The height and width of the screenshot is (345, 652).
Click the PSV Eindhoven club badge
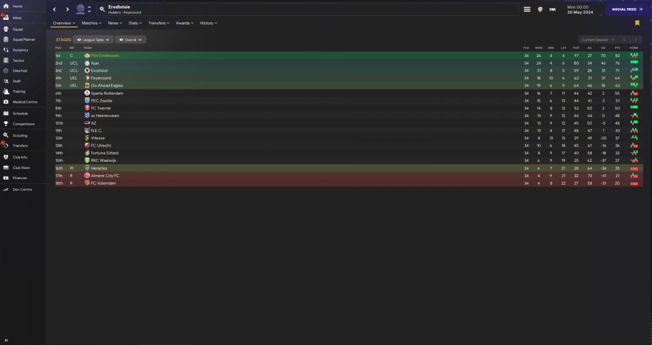click(x=87, y=55)
